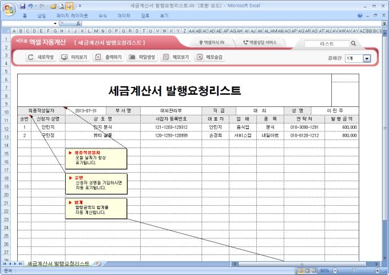Open the 삽입 ribbon tab
The width and height of the screenshot is (389, 275).
point(42,15)
